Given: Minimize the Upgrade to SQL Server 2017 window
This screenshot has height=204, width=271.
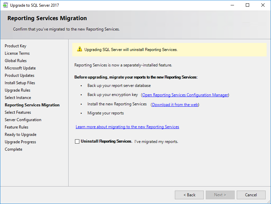Looking at the screenshot, I should (232, 5).
